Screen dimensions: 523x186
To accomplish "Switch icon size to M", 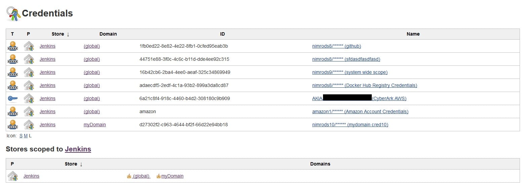I will click(x=26, y=136).
